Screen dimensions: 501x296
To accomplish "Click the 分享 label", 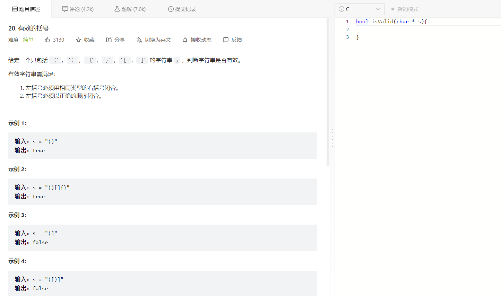I will tap(120, 40).
